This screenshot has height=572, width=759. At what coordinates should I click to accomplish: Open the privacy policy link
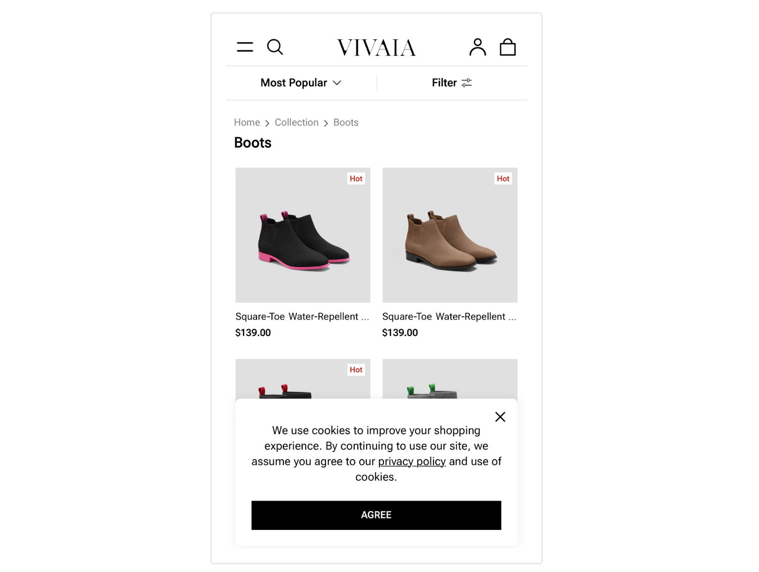pyautogui.click(x=412, y=461)
